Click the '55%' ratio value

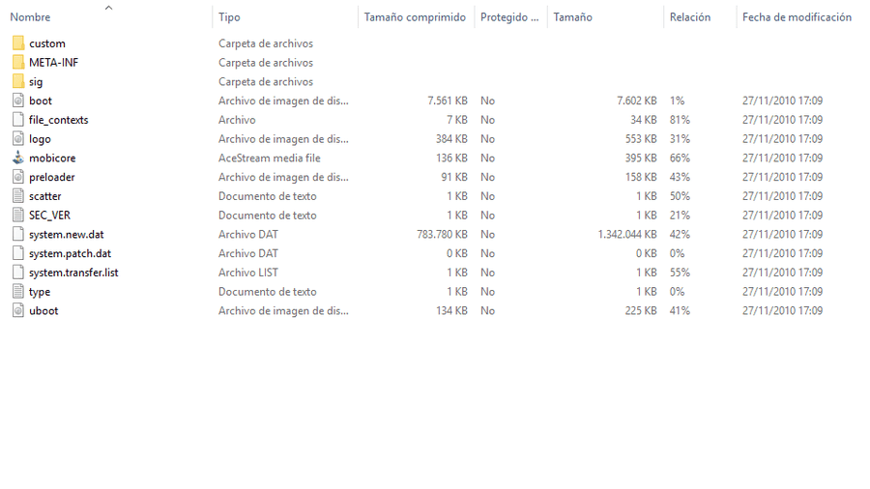tap(680, 273)
